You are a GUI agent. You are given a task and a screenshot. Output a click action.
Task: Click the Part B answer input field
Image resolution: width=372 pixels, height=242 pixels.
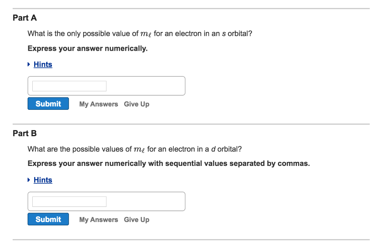[x=69, y=201]
